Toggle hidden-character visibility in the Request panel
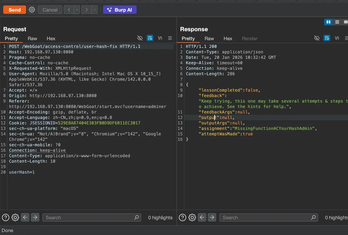Image resolution: width=348 pixels, height=235 pixels. tap(140, 38)
